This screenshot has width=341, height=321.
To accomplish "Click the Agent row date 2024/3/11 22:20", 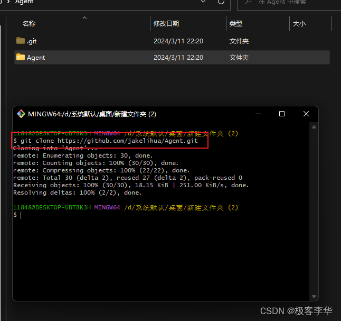I will [178, 57].
